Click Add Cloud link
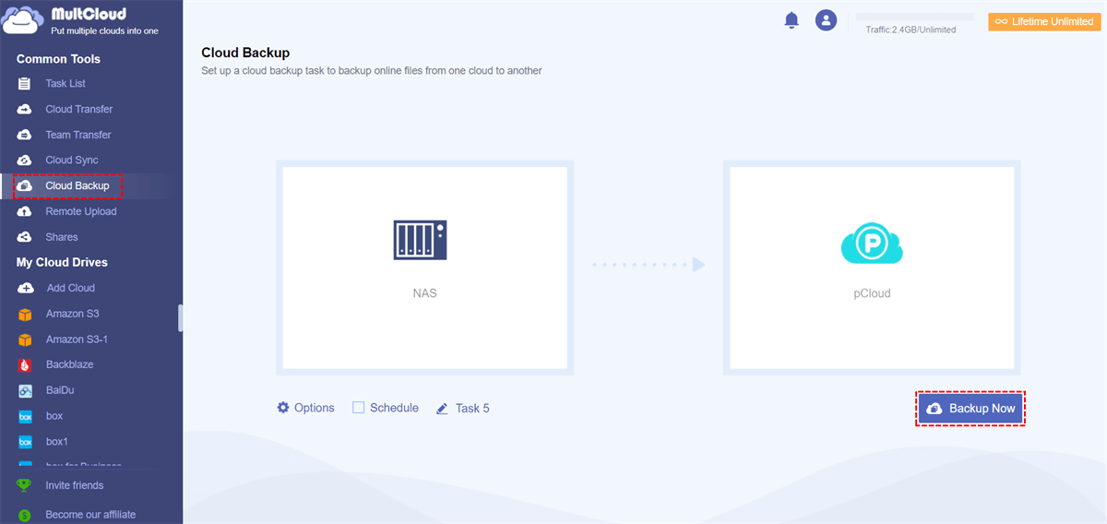Screen dimensions: 1107x524 (x=71, y=288)
